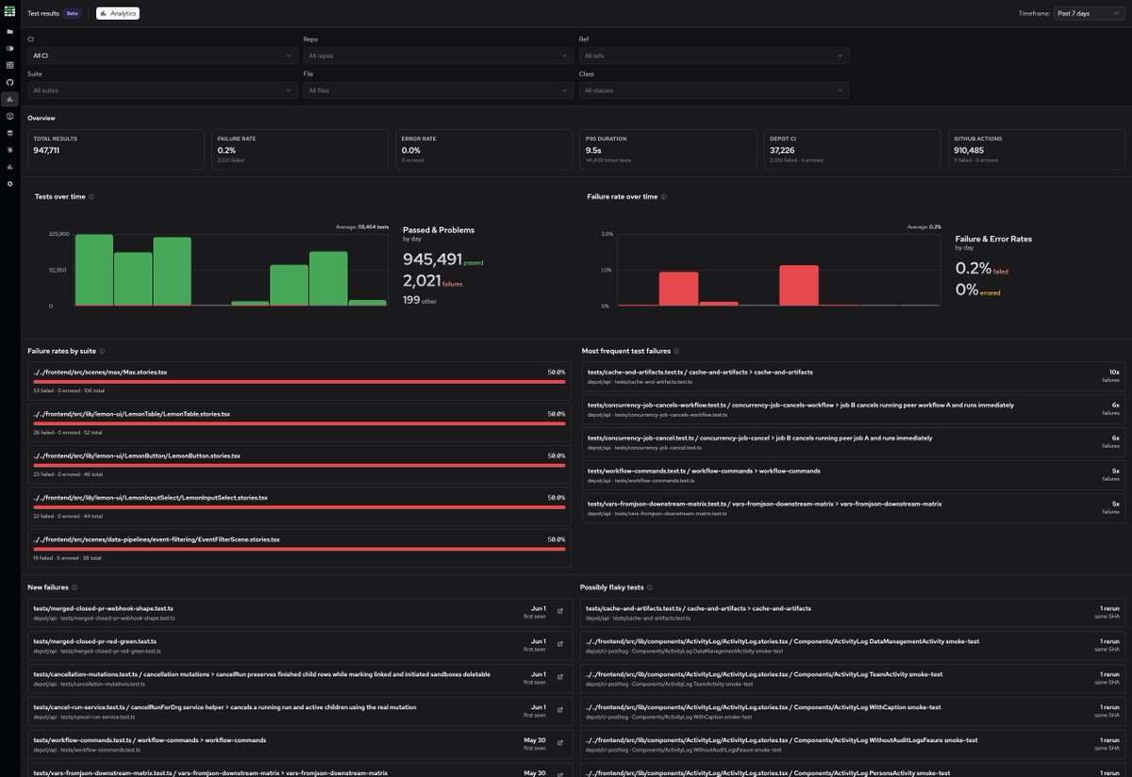Click info icon next to New failures
Image resolution: width=1132 pixels, height=777 pixels.
75,587
